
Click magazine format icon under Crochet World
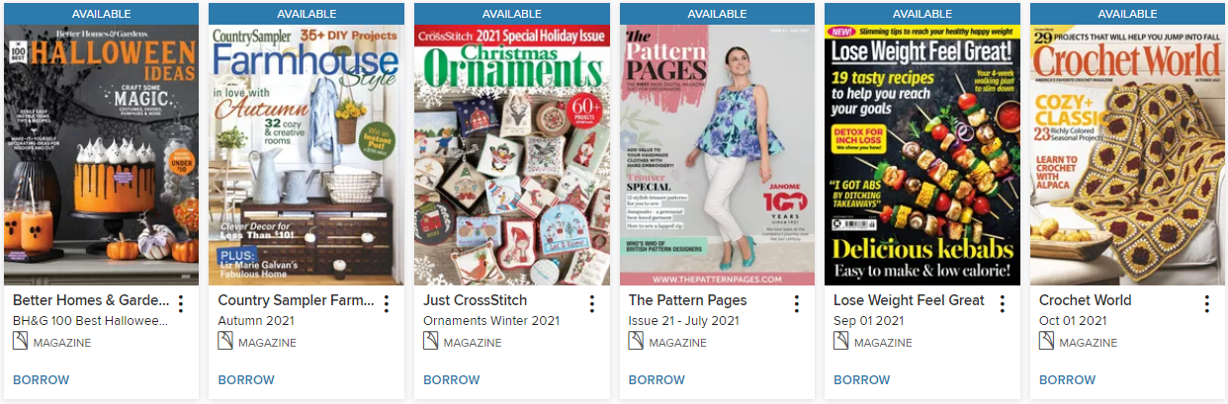[x=1046, y=341]
